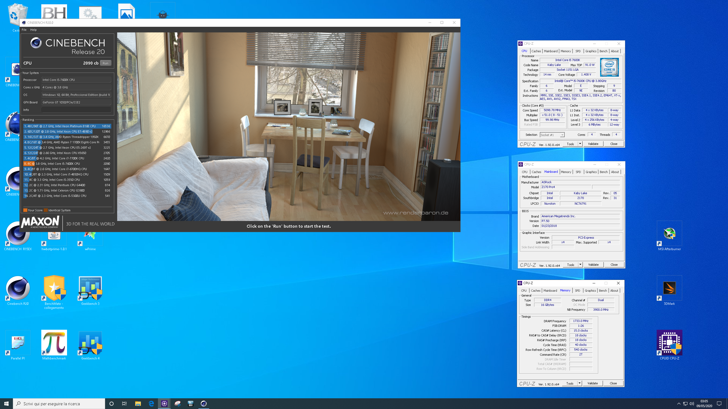Open Cortana circle in taskbar

(x=111, y=404)
